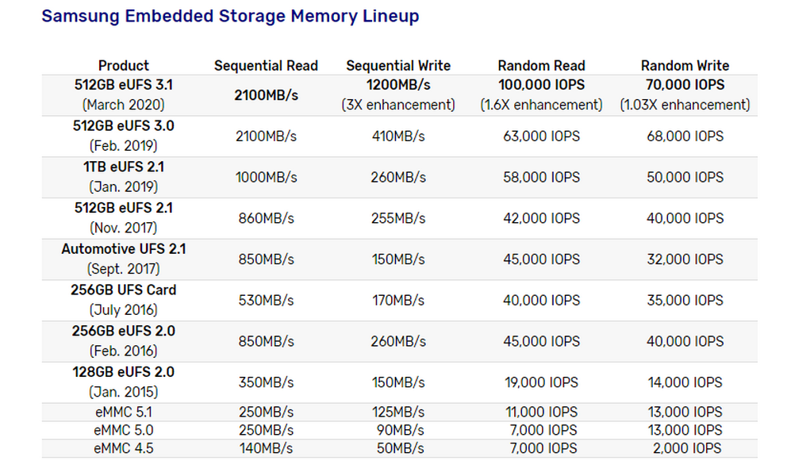Select the Random Write column header
Viewport: 791px width, 476px height.
pos(685,66)
